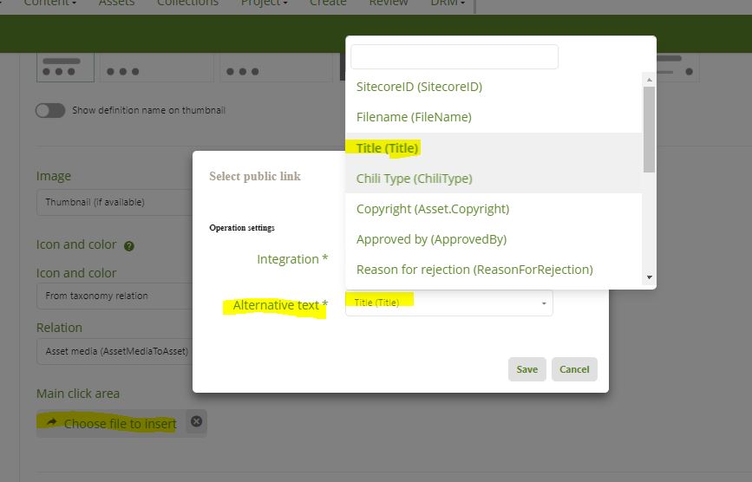Image resolution: width=752 pixels, height=482 pixels.
Task: Select Chili Type (ChiliType) option
Action: [x=414, y=179]
